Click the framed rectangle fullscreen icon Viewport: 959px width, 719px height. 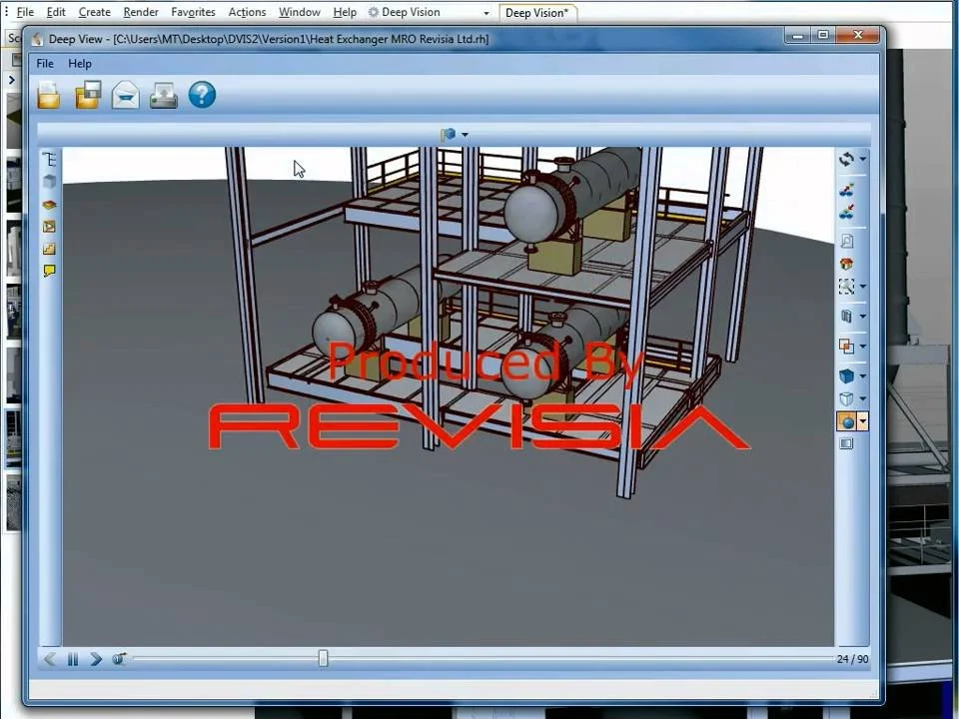point(846,443)
